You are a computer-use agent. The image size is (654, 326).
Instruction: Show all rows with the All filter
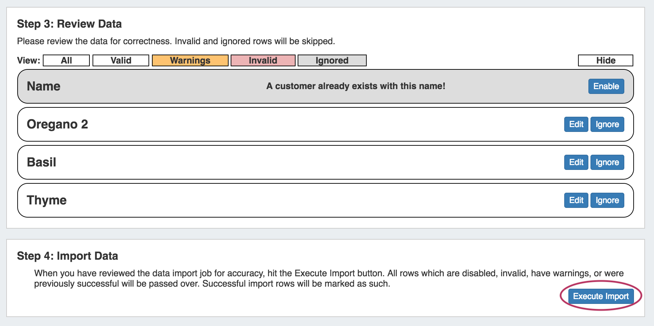(x=66, y=60)
